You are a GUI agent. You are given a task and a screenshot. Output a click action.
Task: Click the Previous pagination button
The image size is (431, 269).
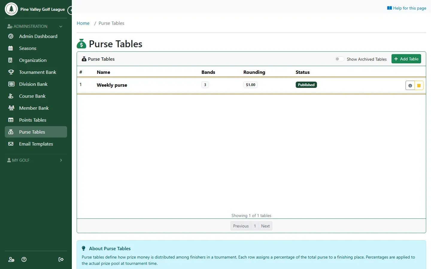(x=241, y=226)
